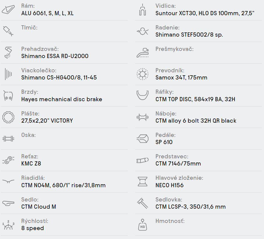Click the 'Predstavec:' label
Screen dimensions: 264x239
click(172, 156)
